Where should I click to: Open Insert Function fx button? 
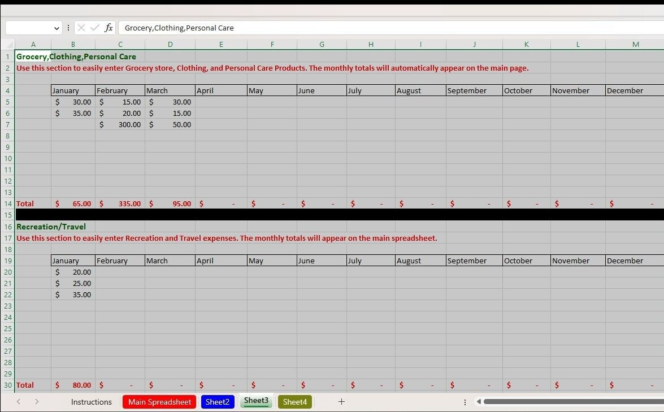point(109,28)
